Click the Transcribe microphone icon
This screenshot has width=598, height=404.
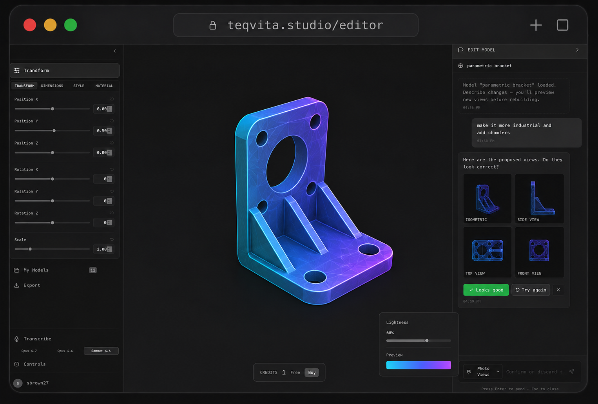(16, 339)
